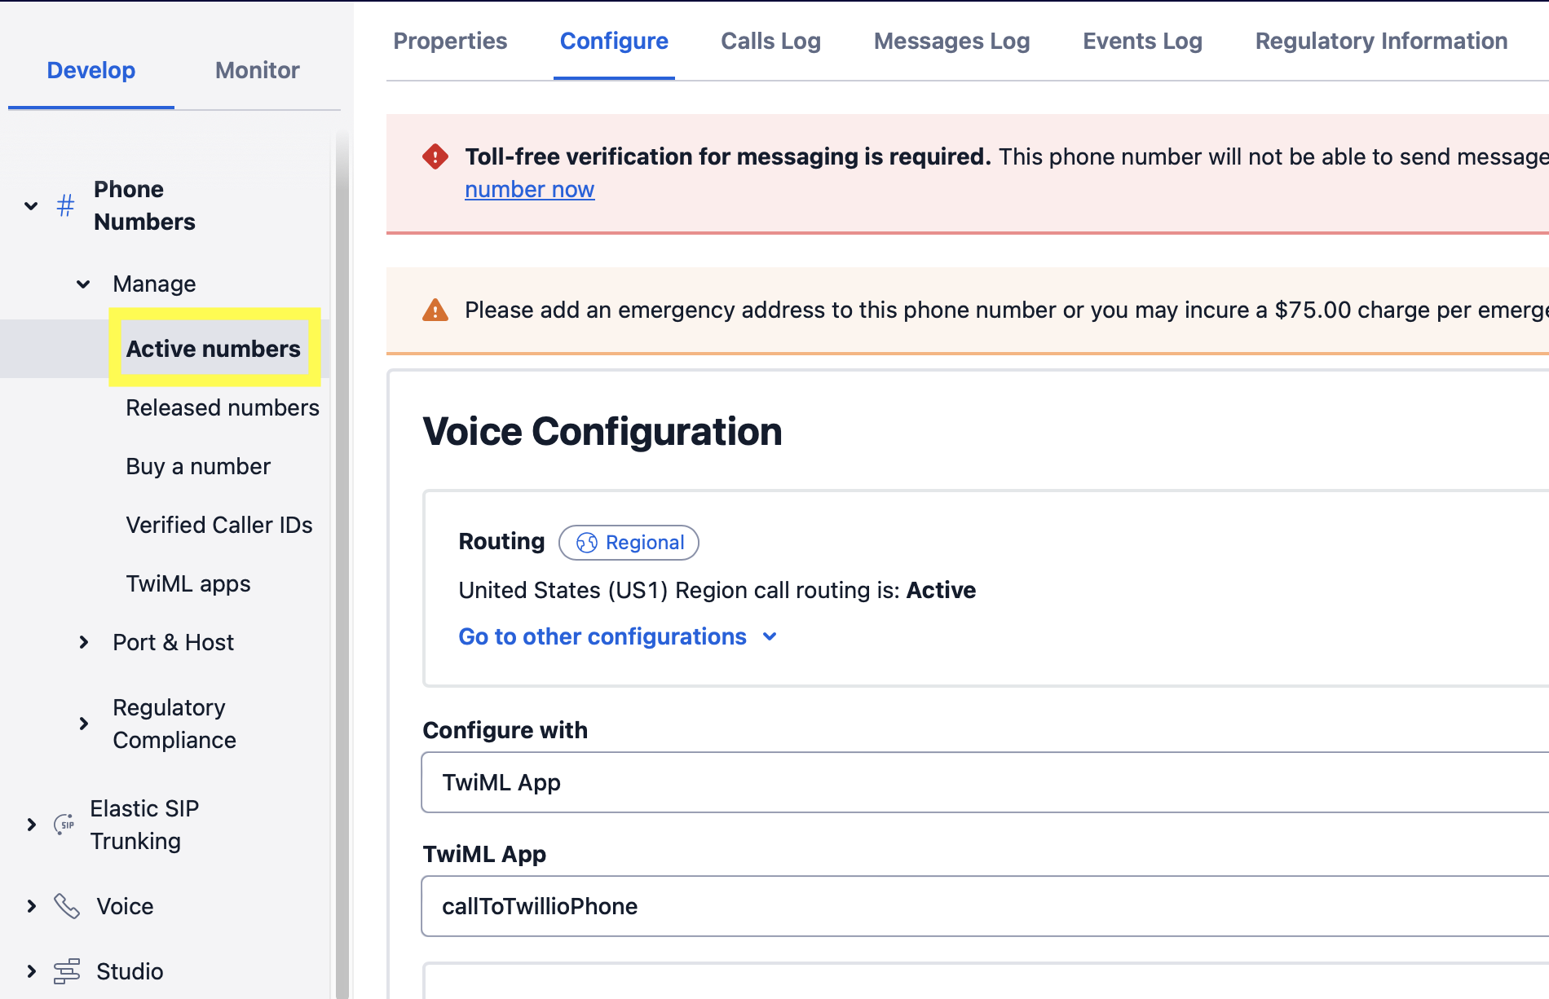This screenshot has width=1549, height=999.
Task: Collapse the Phone Numbers section
Action: (x=31, y=205)
